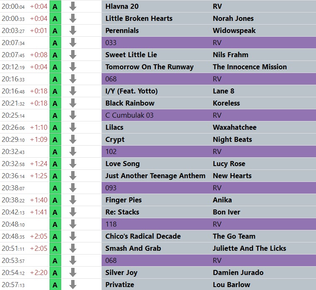Click the down arrow on Smash And Grab row
Image resolution: width=316 pixels, height=290 pixels.
[x=73, y=248]
